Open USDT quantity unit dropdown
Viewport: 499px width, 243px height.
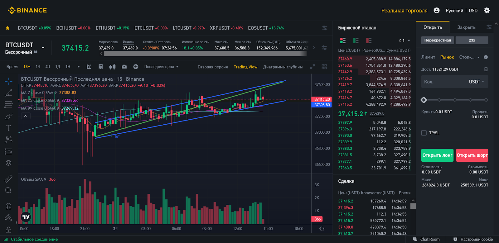click(477, 82)
